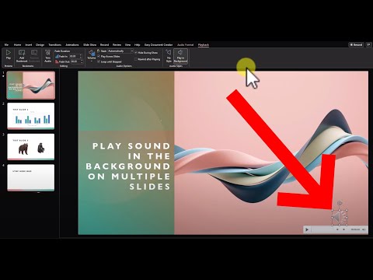
Task: Click the rotate handle above audio icon
Action: pos(340,203)
